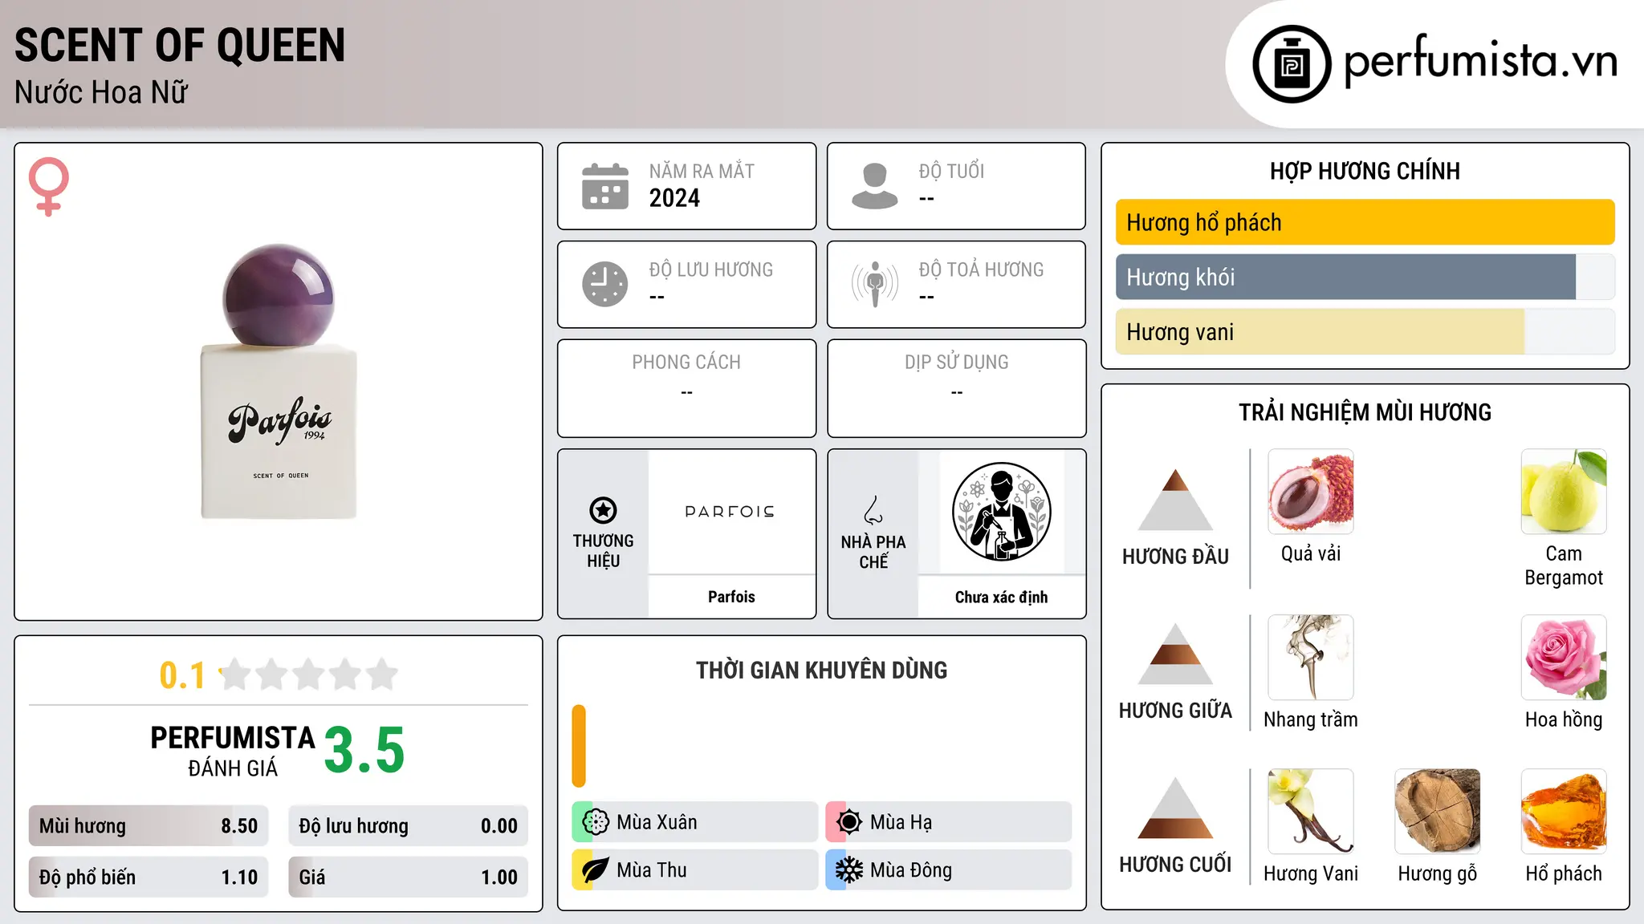Click the Cam Bergamot note label
Screen dimensions: 1644x924
[1564, 565]
